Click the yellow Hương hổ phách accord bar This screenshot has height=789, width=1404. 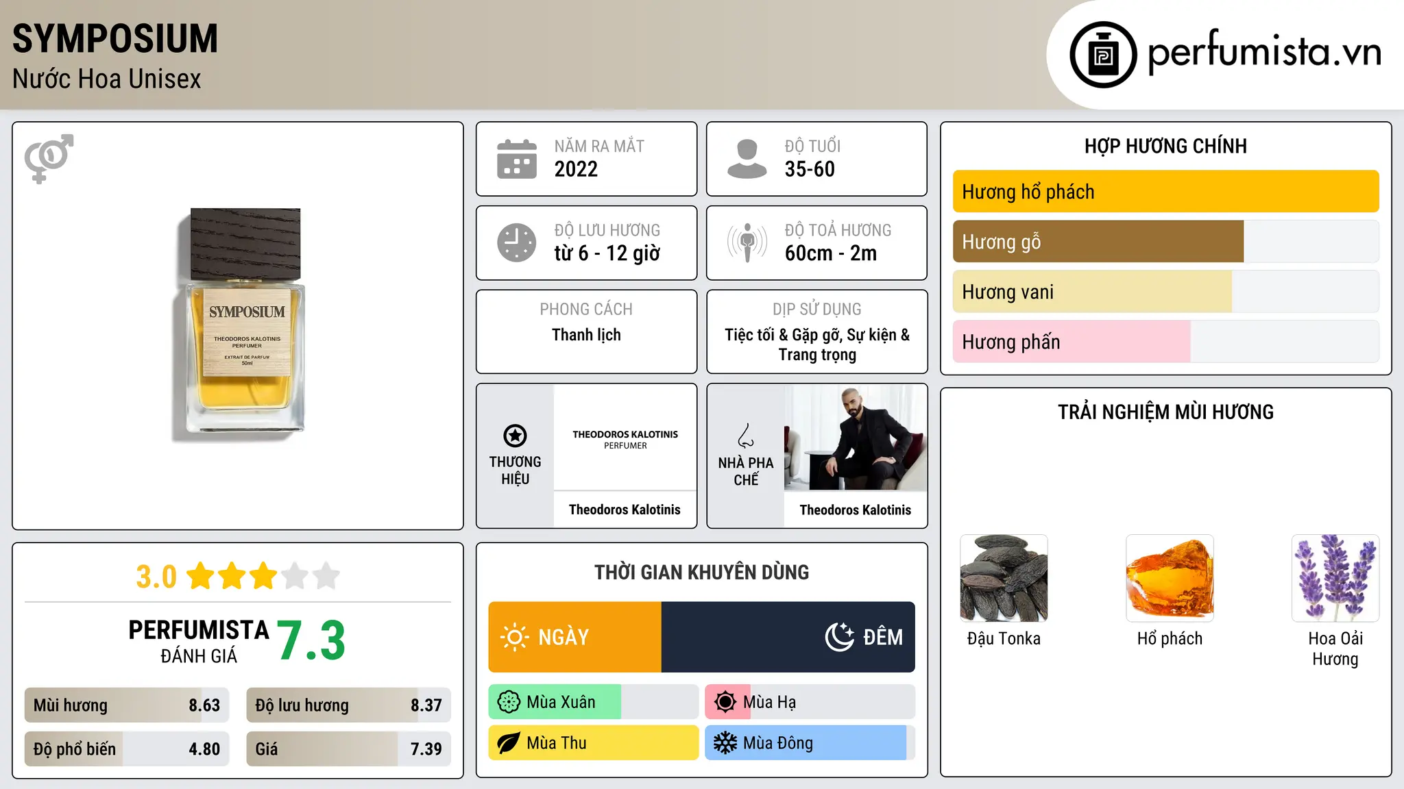pyautogui.click(x=1165, y=192)
